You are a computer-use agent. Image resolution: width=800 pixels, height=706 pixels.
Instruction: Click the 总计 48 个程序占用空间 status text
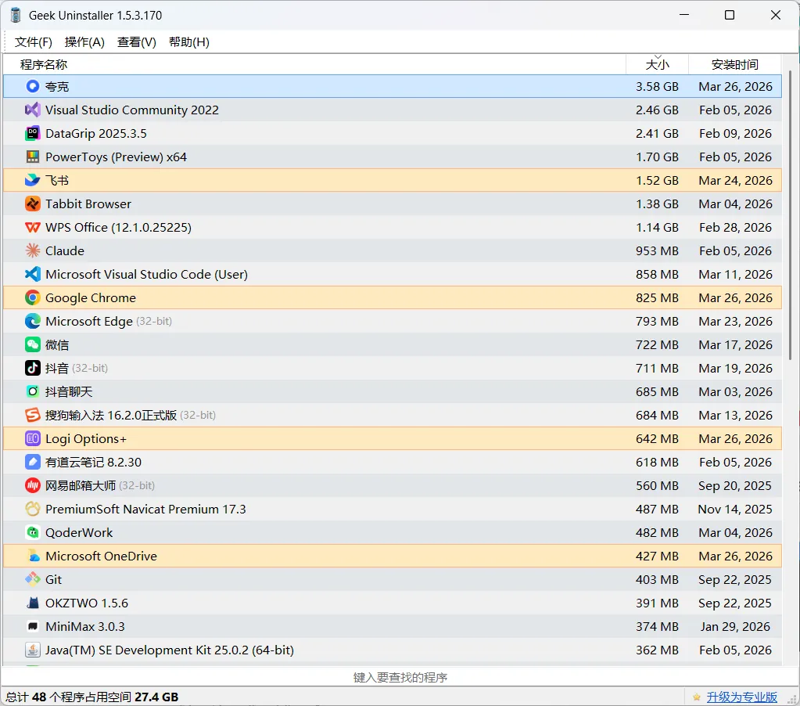(x=91, y=697)
